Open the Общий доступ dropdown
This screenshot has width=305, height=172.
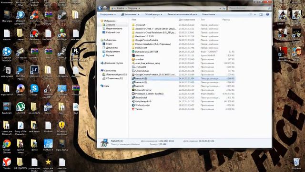pyautogui.click(x=153, y=14)
